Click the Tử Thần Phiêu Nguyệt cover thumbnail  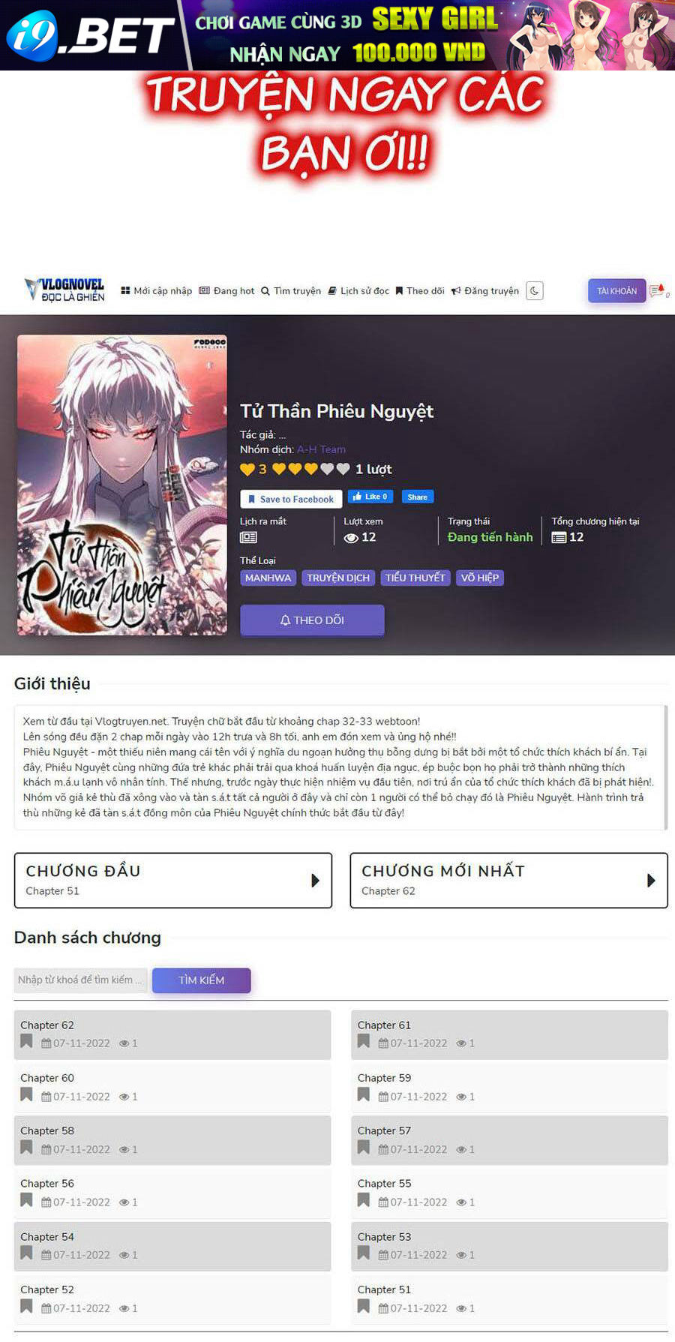[122, 485]
